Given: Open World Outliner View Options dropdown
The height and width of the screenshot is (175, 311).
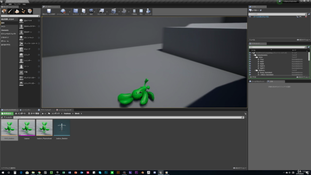Looking at the screenshot, I should [303, 77].
